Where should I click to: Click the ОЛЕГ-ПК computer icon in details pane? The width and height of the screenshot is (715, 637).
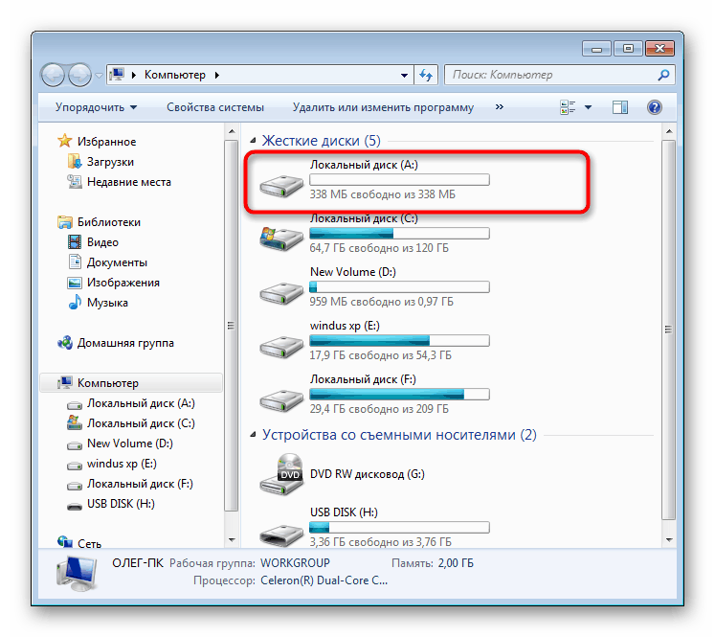(77, 573)
